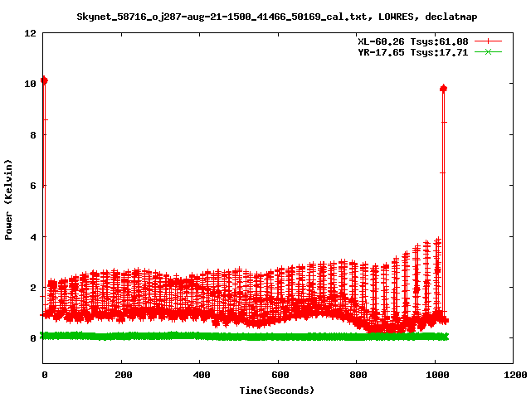Click the y-axis tick label 12
This screenshot has height=398, width=531.
(x=30, y=33)
